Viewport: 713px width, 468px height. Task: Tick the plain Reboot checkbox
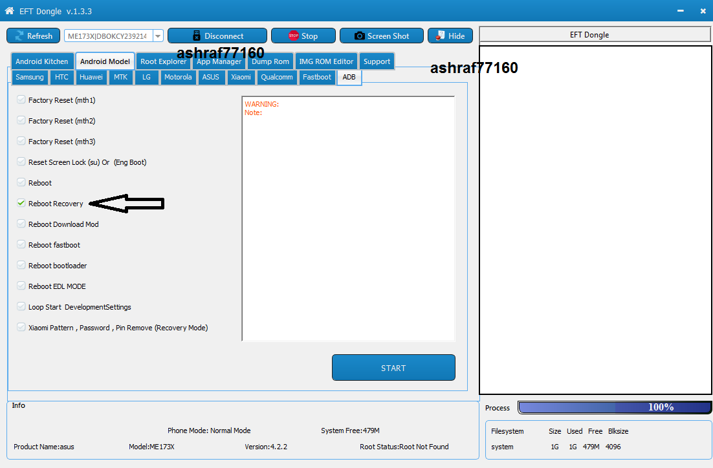(x=21, y=182)
